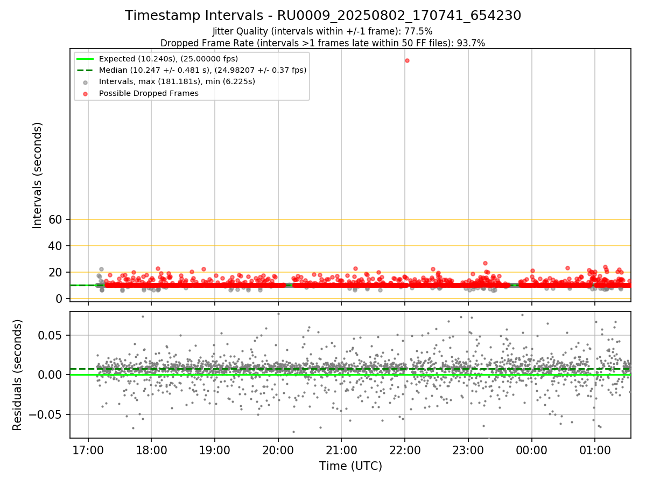
Task: Click the 22:00 x-axis tick label
Action: click(405, 449)
